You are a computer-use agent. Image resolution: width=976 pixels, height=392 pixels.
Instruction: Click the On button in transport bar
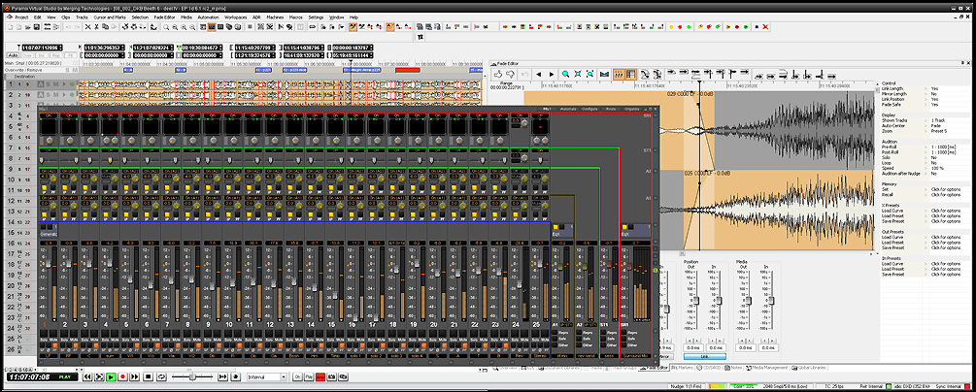297,376
